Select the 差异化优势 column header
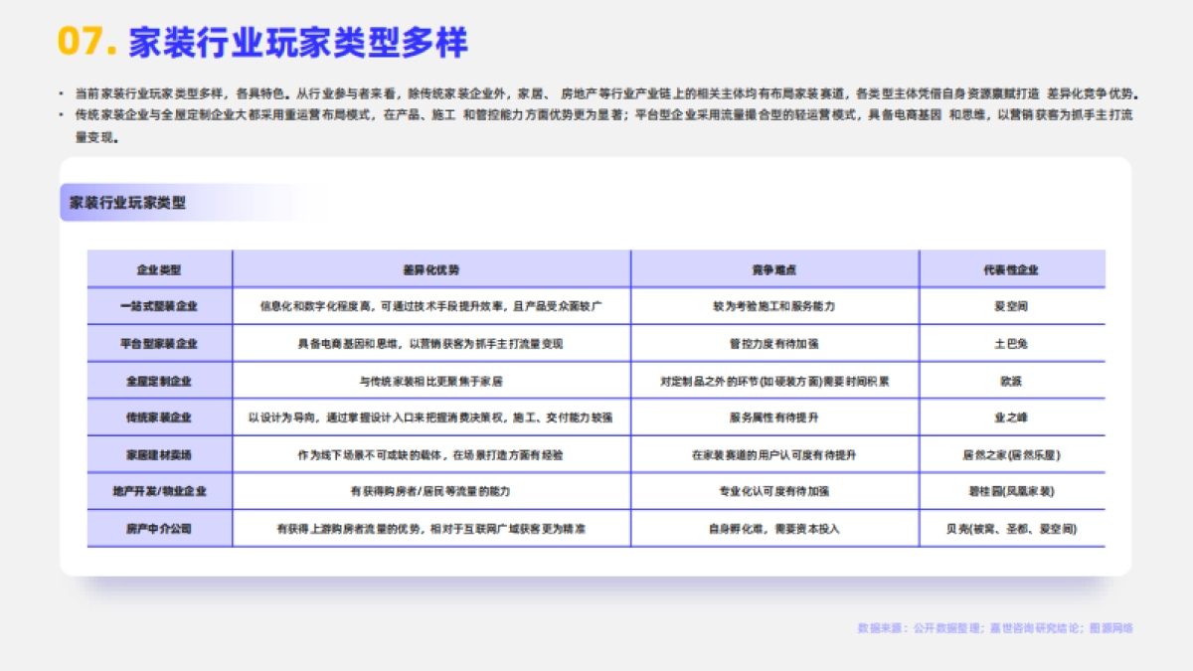This screenshot has width=1193, height=671. [429, 268]
